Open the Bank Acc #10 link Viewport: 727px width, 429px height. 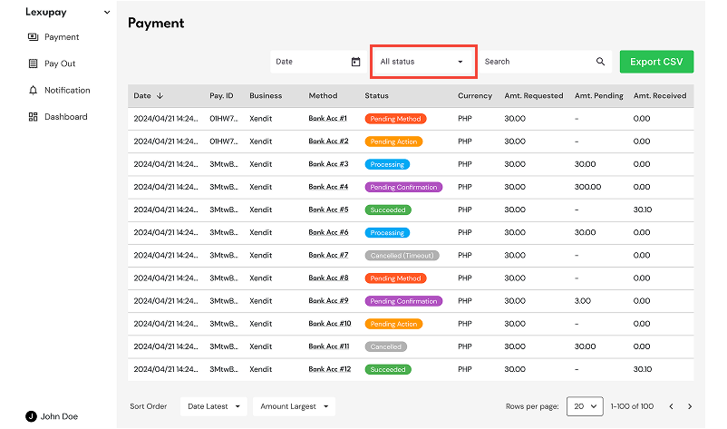tap(330, 324)
